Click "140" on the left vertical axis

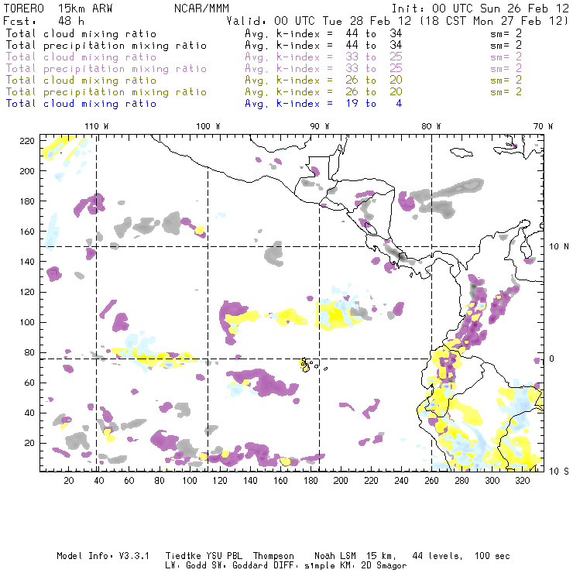pos(27,262)
